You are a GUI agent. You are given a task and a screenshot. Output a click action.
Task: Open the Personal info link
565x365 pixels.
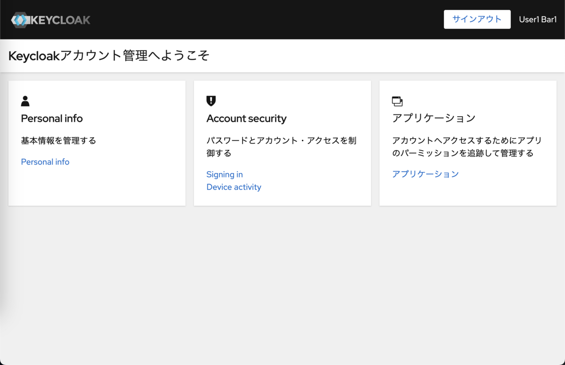coord(45,162)
